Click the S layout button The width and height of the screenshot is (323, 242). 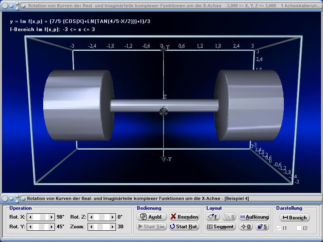click(x=262, y=227)
